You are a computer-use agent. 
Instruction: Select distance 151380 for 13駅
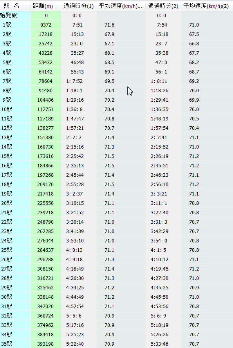pyautogui.click(x=45, y=137)
